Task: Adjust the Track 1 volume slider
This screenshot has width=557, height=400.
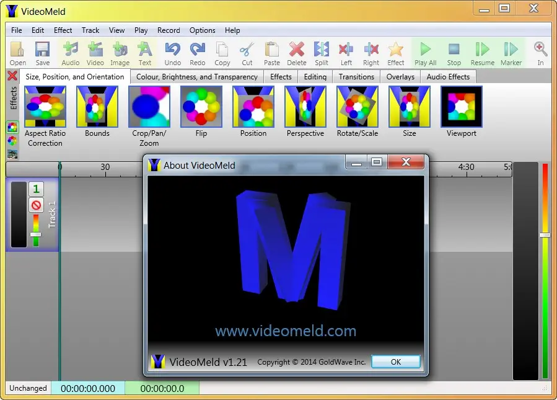Action: pyautogui.click(x=35, y=234)
